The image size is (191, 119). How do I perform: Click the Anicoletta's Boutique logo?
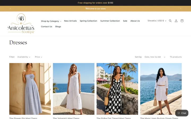(x=21, y=24)
